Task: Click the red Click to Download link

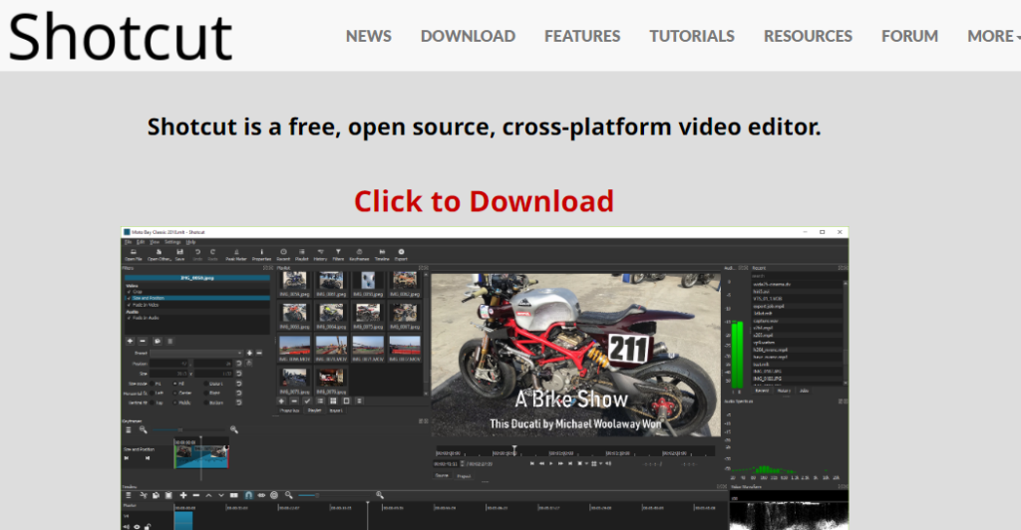Action: 484,201
